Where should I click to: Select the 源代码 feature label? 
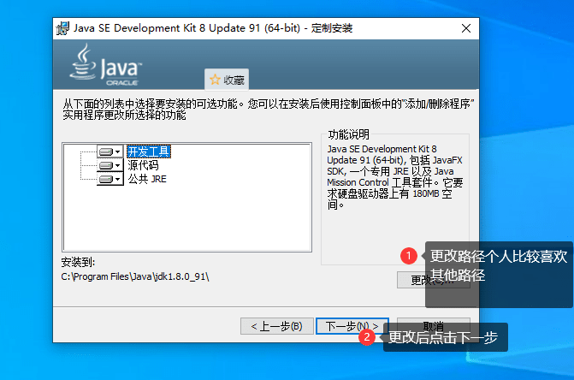[143, 165]
